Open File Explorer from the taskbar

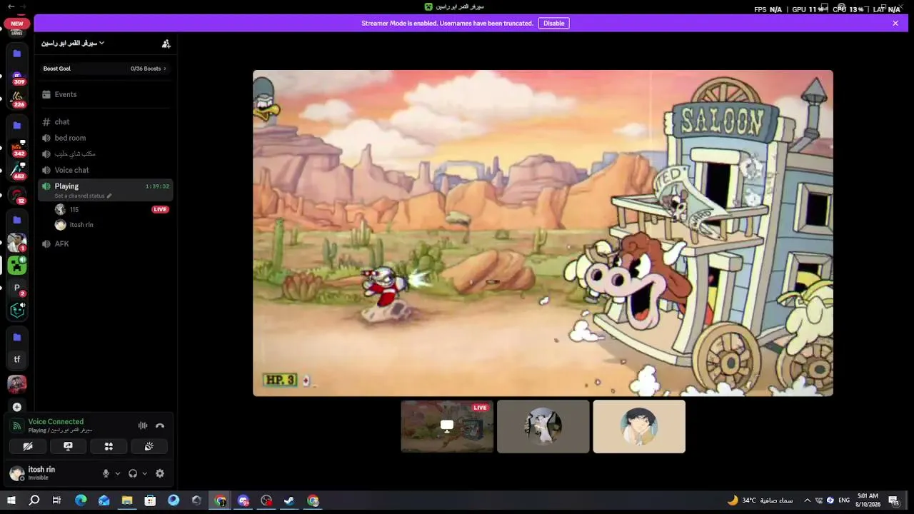pyautogui.click(x=127, y=500)
